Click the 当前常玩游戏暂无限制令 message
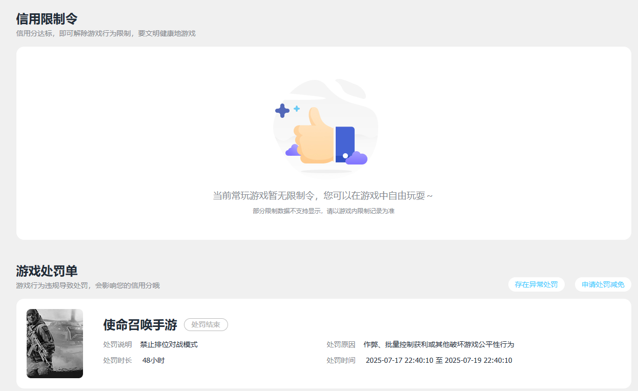 (323, 196)
